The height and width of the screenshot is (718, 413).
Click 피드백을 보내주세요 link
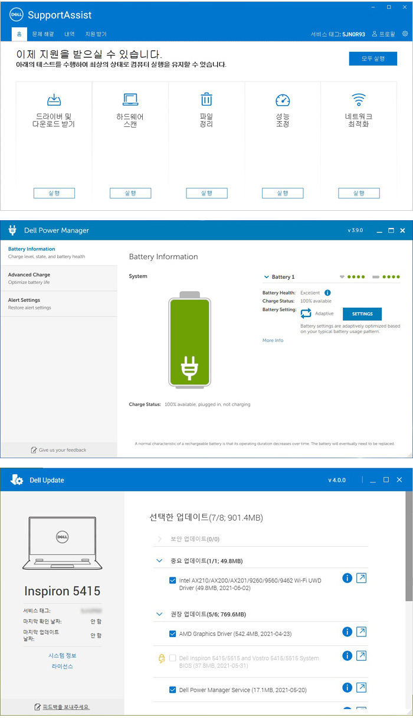point(63,707)
